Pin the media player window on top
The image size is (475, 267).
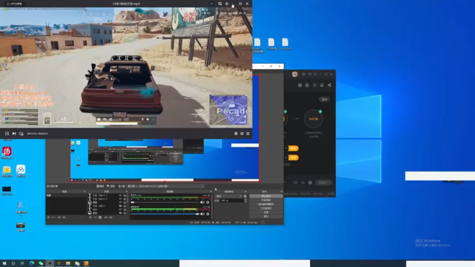point(227,4)
